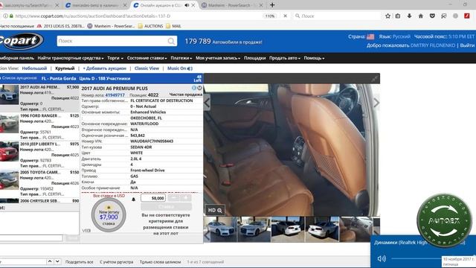Switch auction view to Крупный
The image size is (476, 268).
click(x=65, y=68)
